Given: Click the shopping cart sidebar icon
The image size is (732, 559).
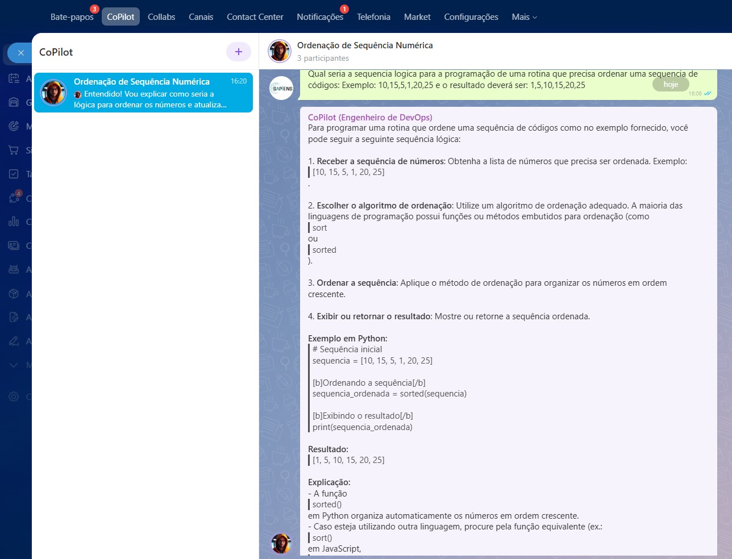Looking at the screenshot, I should tap(14, 150).
